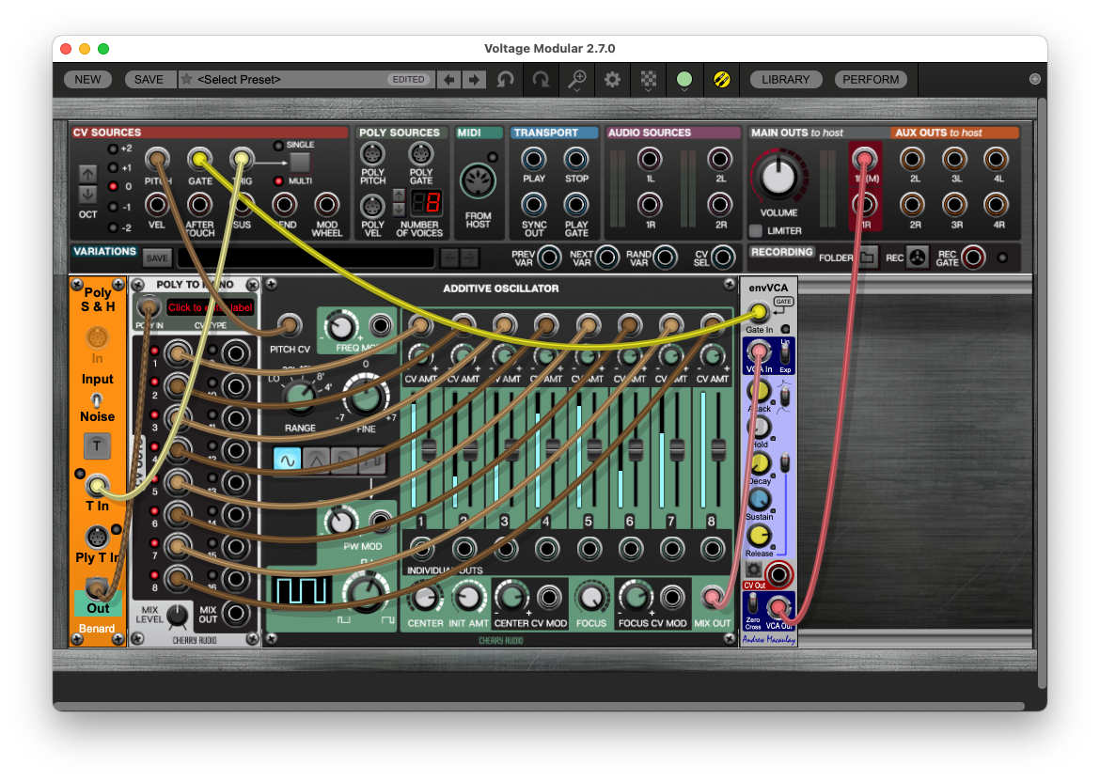Click the transport PLAY jack
1100x781 pixels.
pyautogui.click(x=534, y=159)
